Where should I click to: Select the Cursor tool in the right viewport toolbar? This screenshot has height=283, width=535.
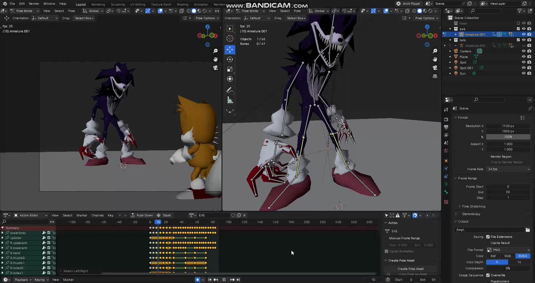[x=230, y=39]
